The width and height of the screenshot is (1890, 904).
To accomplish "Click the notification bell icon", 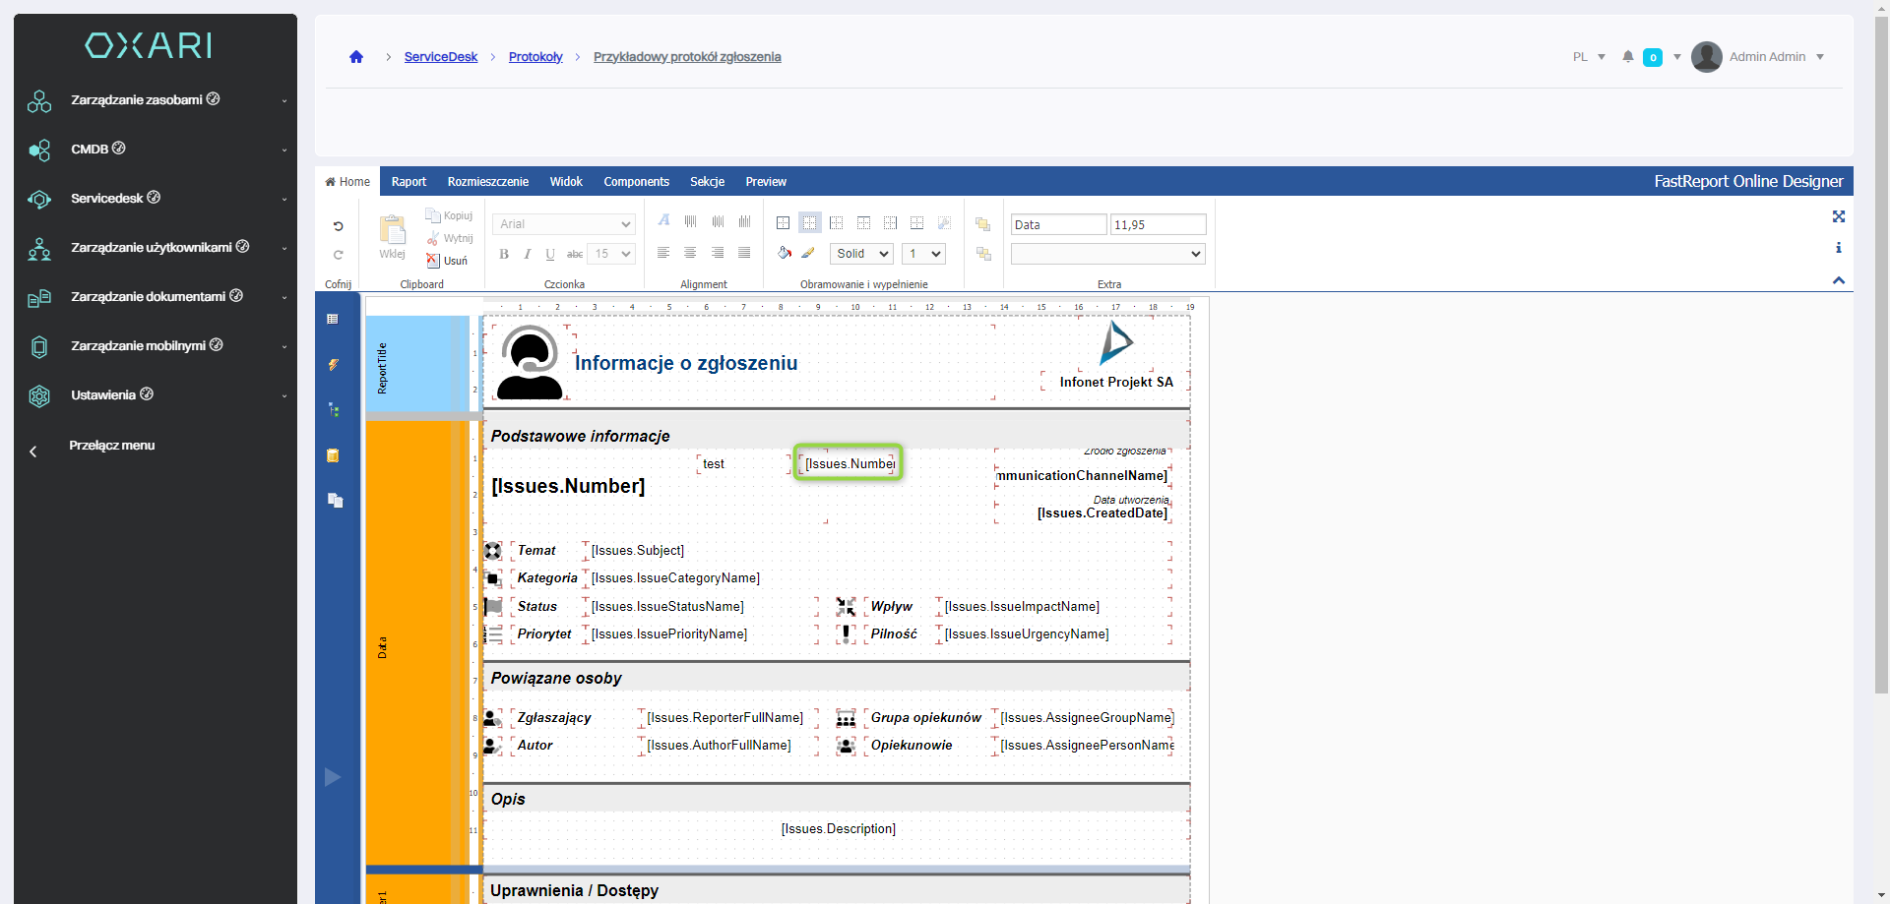I will point(1628,57).
